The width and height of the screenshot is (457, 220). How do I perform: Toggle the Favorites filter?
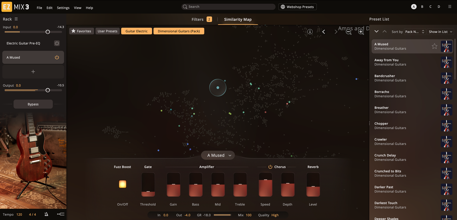tap(81, 31)
